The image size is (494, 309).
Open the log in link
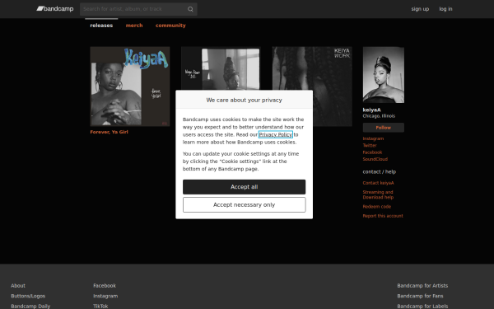445,9
